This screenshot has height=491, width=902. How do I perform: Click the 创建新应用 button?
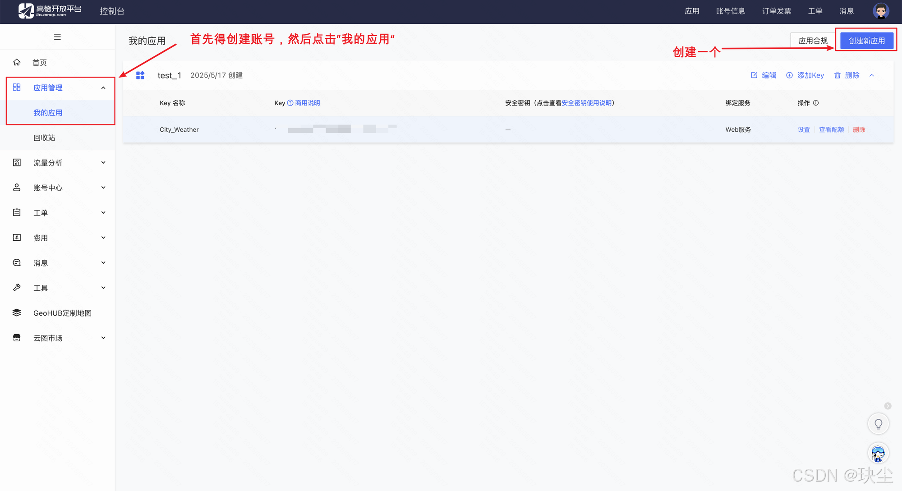pyautogui.click(x=866, y=41)
